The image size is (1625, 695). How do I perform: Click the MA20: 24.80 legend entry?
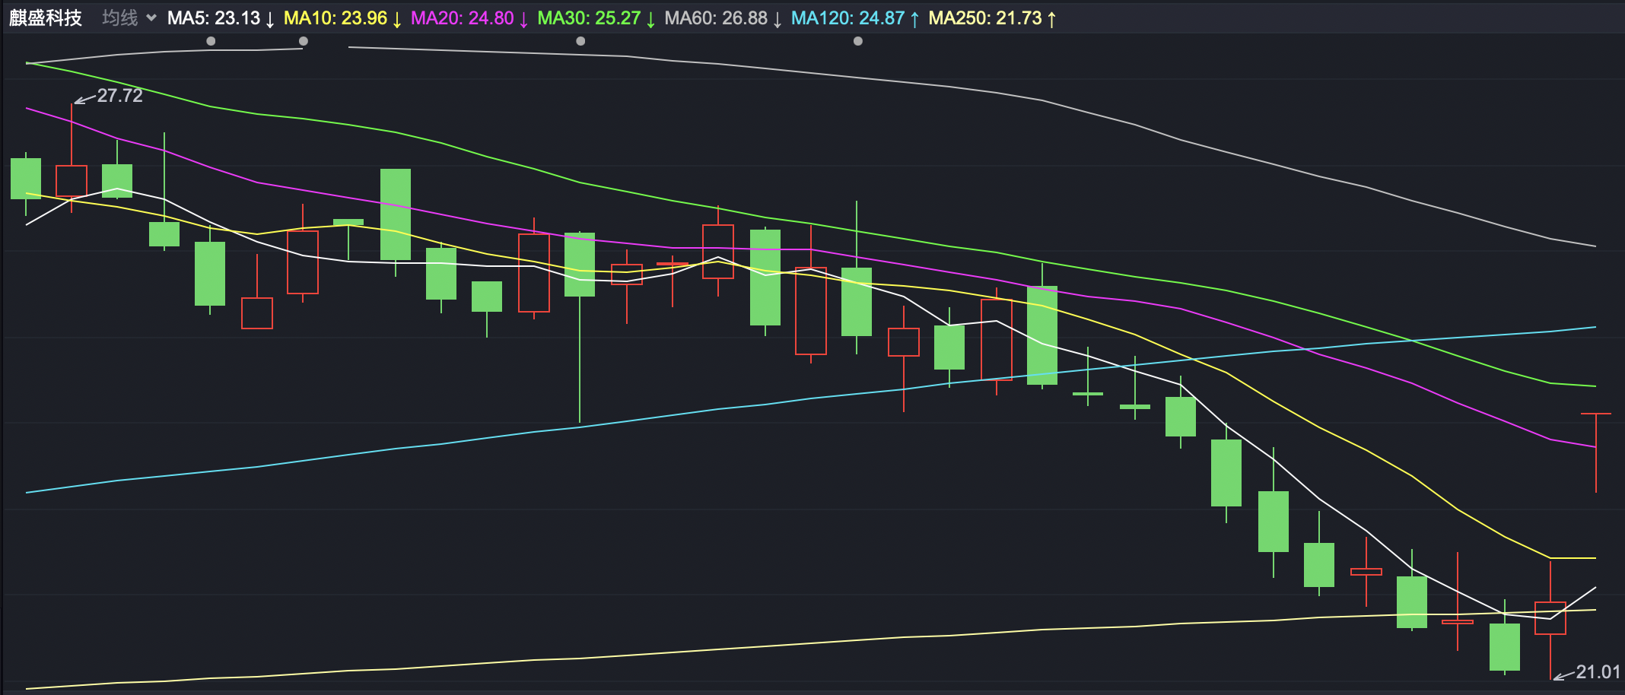tap(469, 18)
